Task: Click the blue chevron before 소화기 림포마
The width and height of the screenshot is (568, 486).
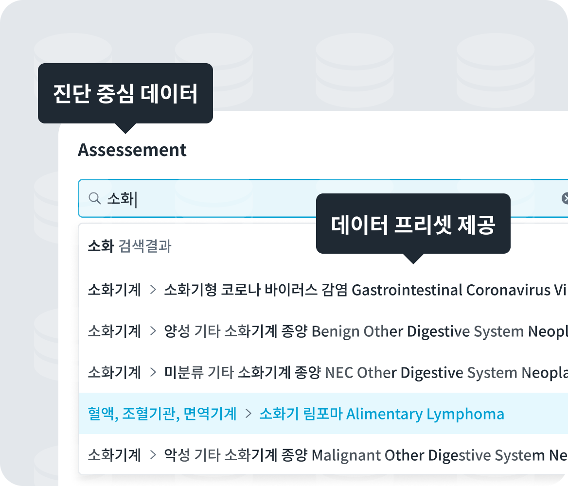Action: [x=248, y=414]
